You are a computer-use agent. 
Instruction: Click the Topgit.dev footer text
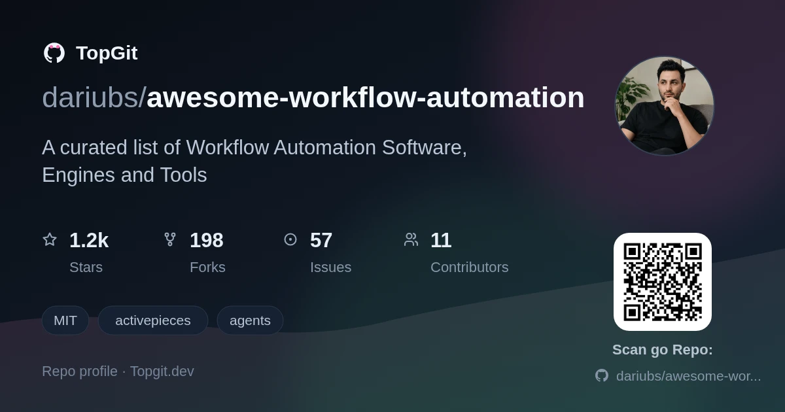pyautogui.click(x=162, y=371)
